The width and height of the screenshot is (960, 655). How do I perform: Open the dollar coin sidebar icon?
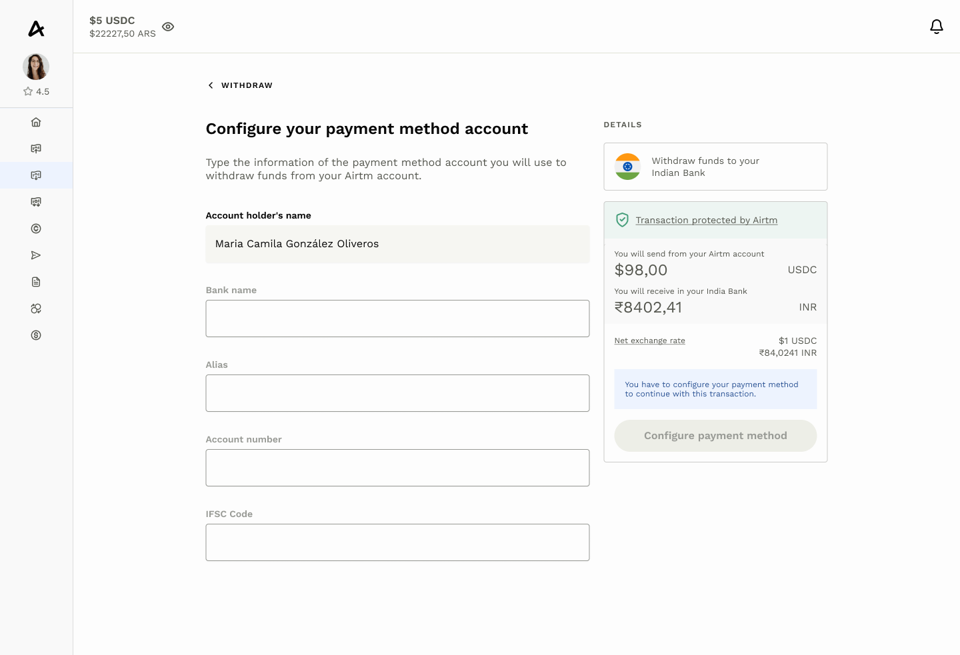point(36,335)
